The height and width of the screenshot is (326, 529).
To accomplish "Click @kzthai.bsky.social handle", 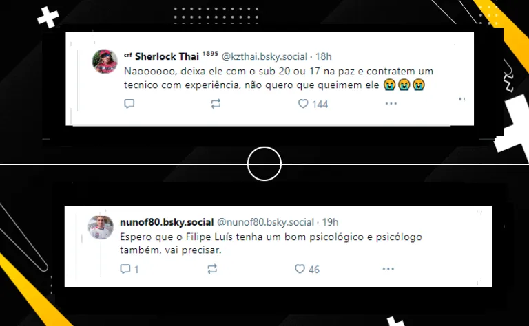I will click(x=264, y=56).
